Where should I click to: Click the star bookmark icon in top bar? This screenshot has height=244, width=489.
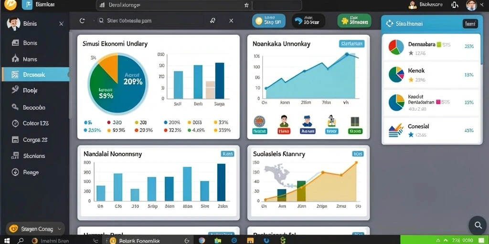pyautogui.click(x=246, y=5)
